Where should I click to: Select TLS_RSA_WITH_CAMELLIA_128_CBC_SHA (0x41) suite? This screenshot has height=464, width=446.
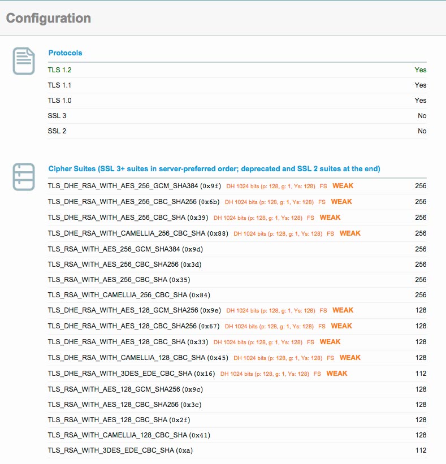(x=237, y=435)
